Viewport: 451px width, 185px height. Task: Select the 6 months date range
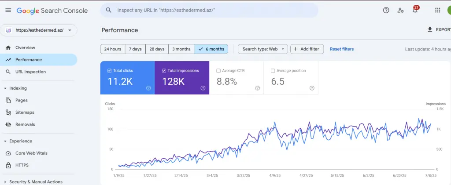point(211,49)
